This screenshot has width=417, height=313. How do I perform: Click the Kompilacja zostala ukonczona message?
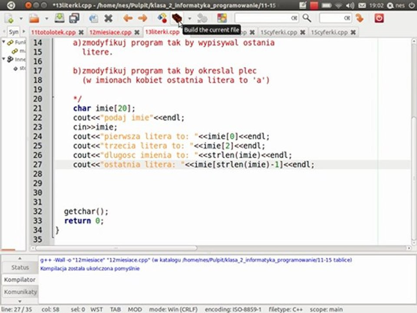pos(90,269)
